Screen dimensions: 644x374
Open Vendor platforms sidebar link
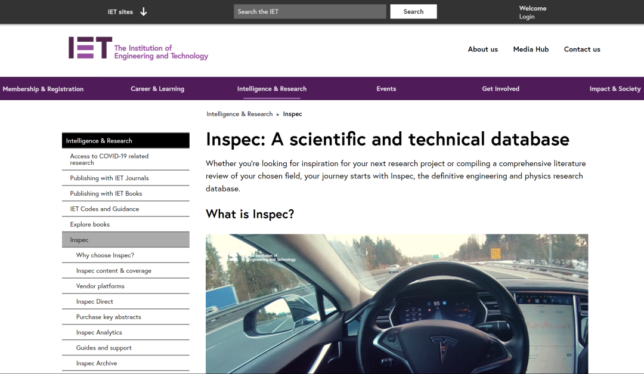(x=126, y=286)
